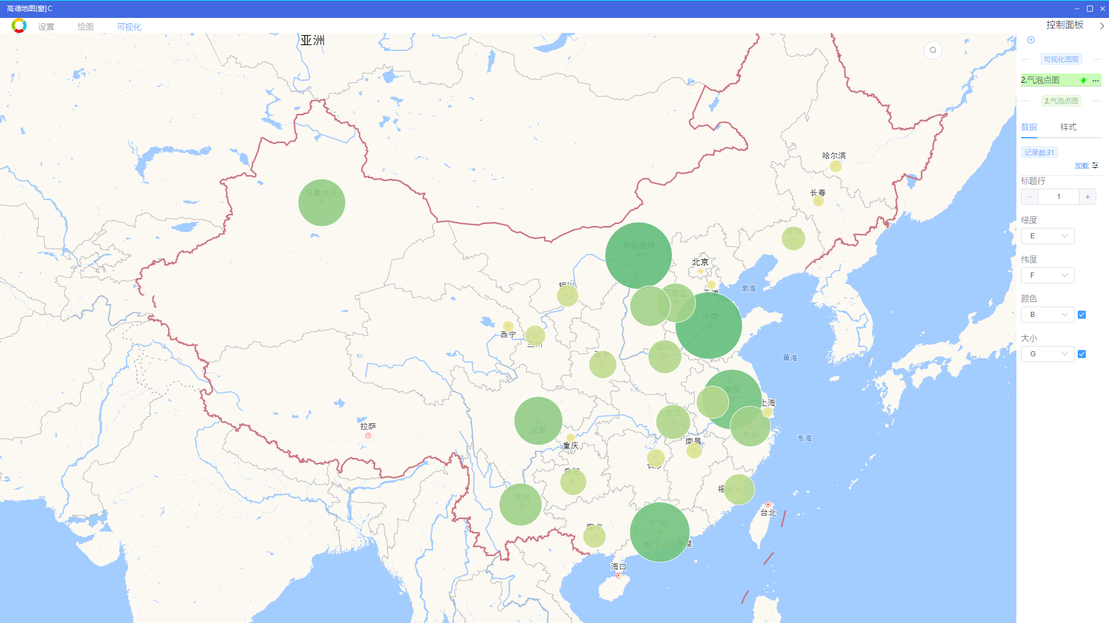The width and height of the screenshot is (1109, 623).
Task: Click the 广州 bubble on the map
Action: [x=660, y=532]
